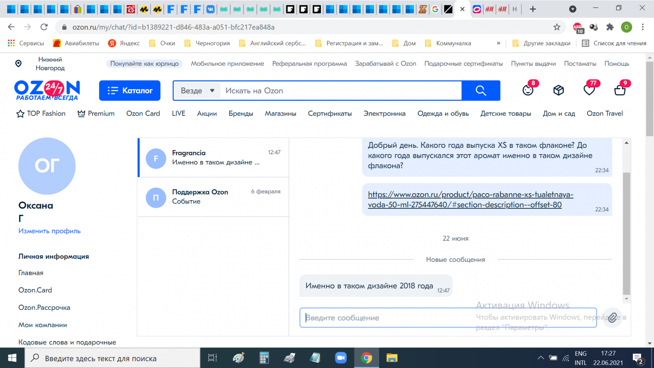The image size is (654, 368).
Task: Open the Ozon Card menu item
Action: (x=143, y=114)
